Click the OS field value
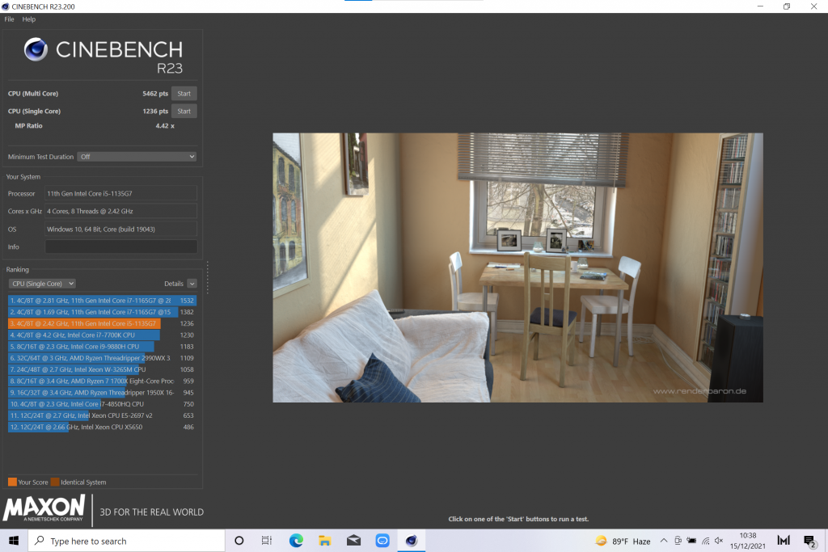This screenshot has height=552, width=828. coord(121,229)
